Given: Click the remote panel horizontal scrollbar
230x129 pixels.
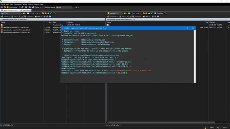Looking at the screenshot, I should [162, 123].
